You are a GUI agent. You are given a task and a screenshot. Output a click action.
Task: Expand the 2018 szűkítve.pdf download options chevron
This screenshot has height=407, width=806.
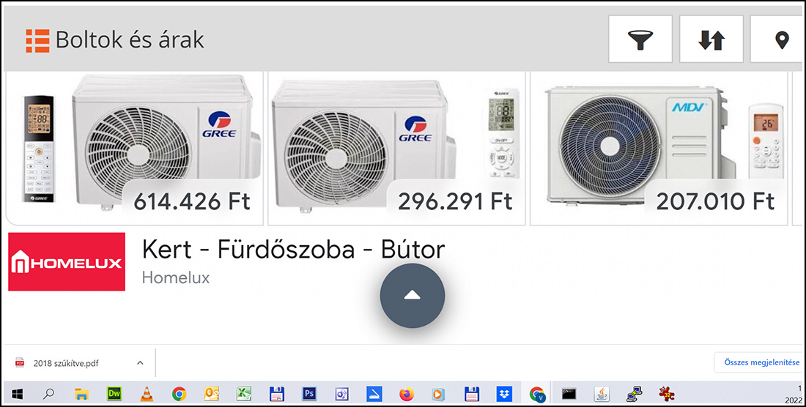[x=140, y=363]
